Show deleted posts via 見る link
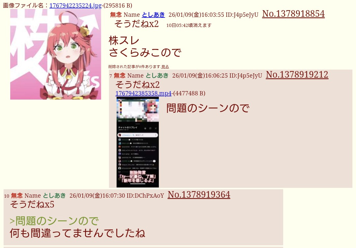 (165, 67)
